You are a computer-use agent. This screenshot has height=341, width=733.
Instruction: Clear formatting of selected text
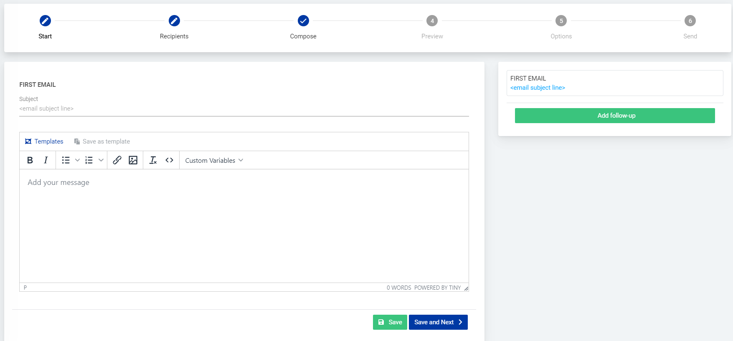[x=153, y=160]
